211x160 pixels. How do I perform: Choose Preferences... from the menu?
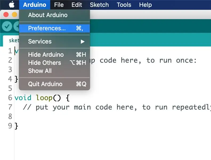click(55, 28)
